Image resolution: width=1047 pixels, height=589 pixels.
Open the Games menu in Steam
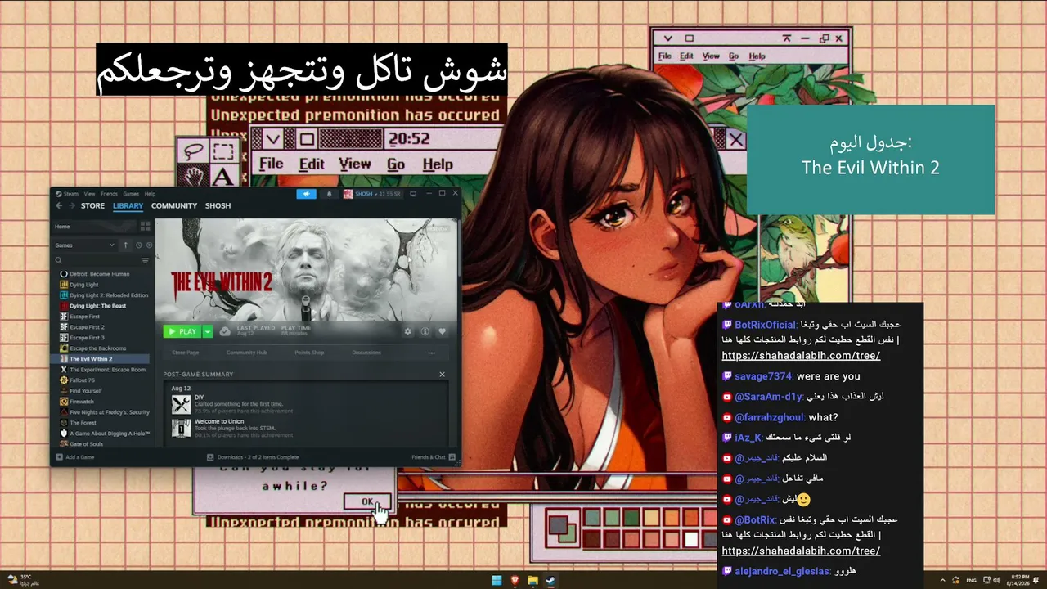131,194
